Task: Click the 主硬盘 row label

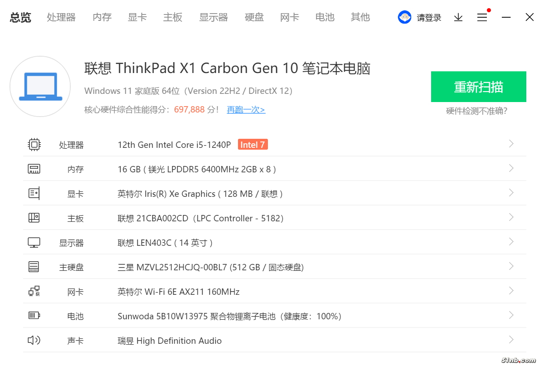Action: (72, 267)
